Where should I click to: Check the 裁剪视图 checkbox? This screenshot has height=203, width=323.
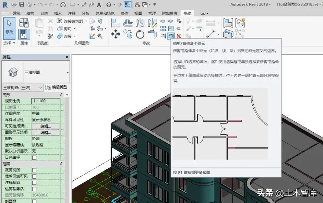tap(34, 170)
